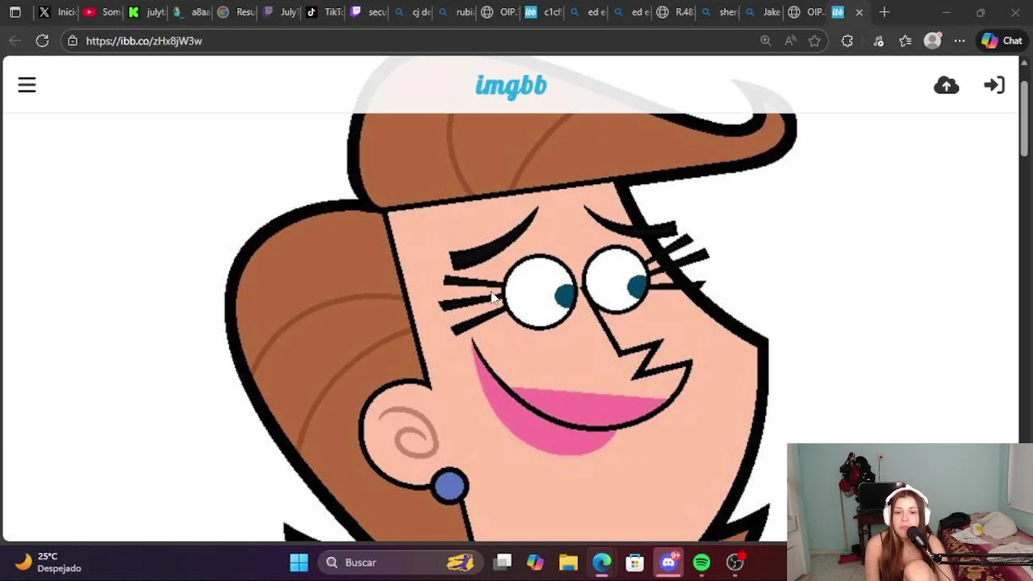Click the browser back arrow

(x=15, y=40)
